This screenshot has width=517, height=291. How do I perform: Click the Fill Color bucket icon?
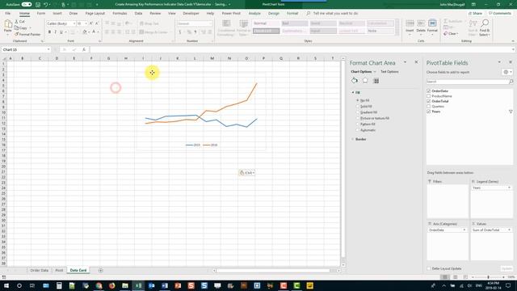pos(84,32)
